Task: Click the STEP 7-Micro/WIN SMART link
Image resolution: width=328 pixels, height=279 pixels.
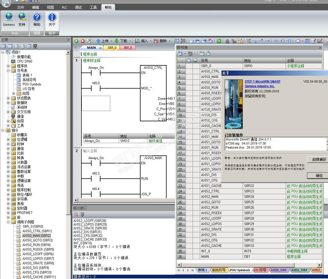Action: (x=262, y=81)
